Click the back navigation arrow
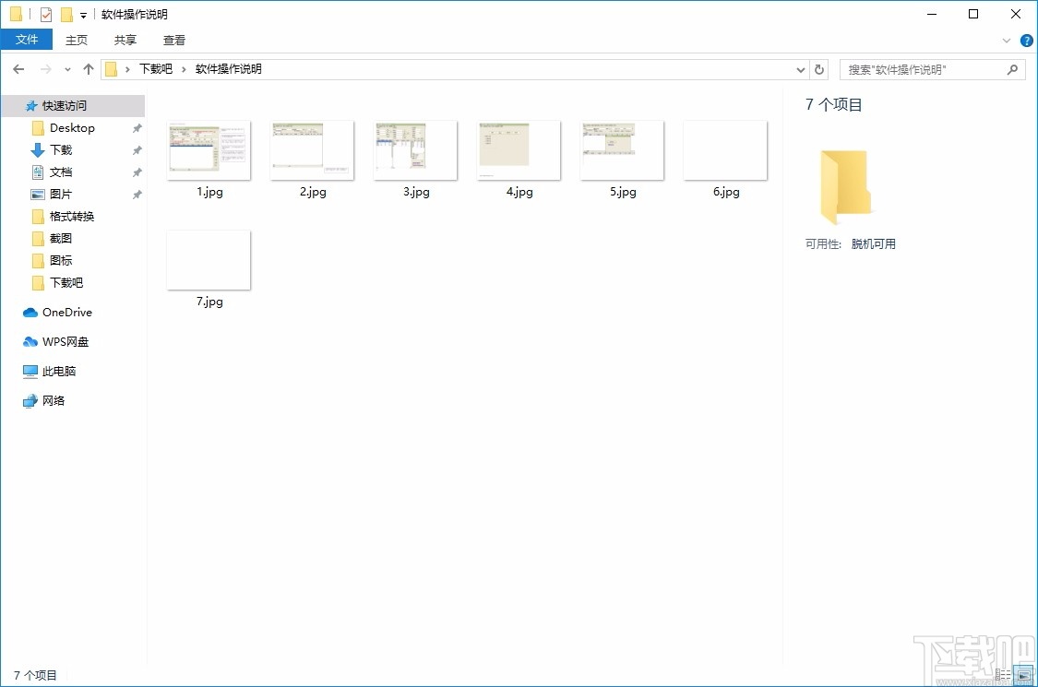Image resolution: width=1038 pixels, height=687 pixels. 18,68
